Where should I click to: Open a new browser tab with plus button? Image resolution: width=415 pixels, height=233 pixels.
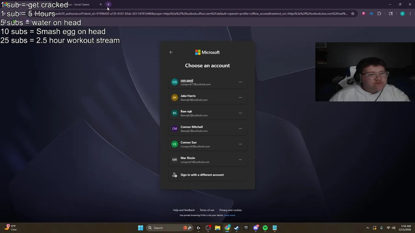(108, 4)
